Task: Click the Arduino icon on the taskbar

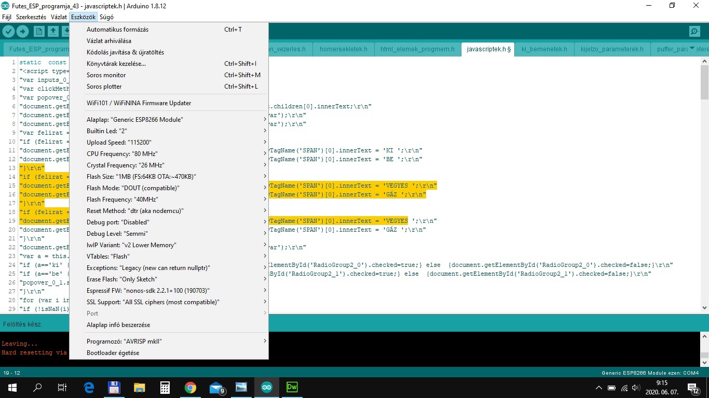Action: click(x=267, y=387)
